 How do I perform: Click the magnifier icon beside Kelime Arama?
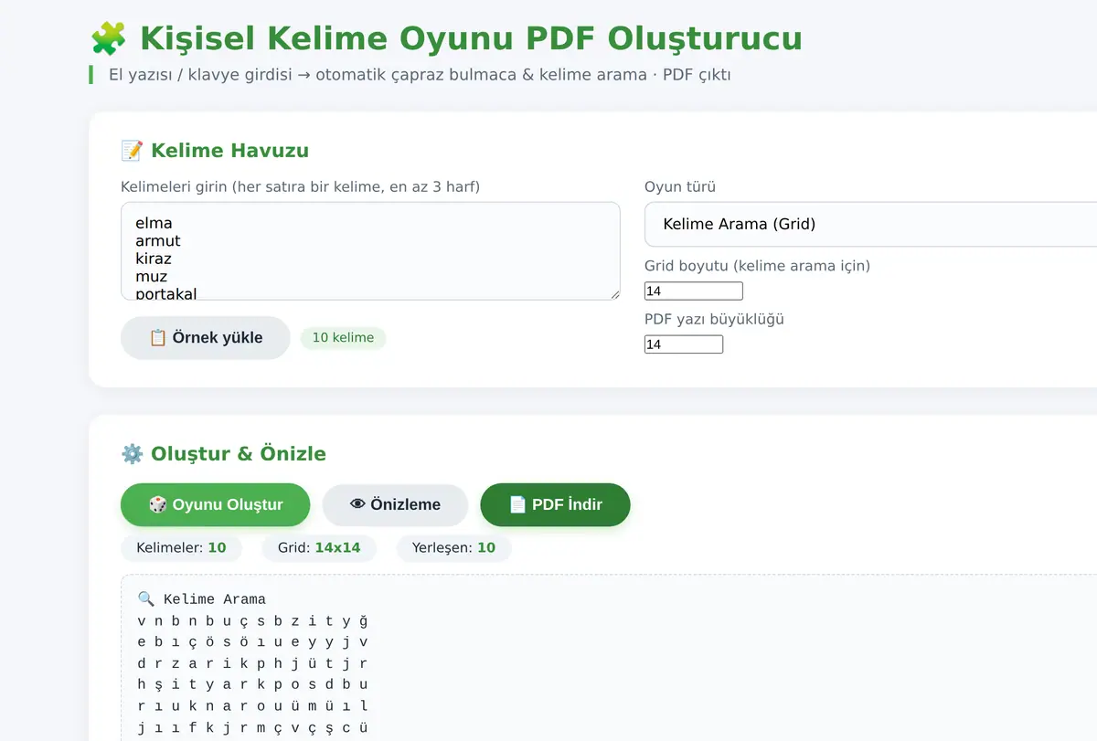[x=145, y=599]
